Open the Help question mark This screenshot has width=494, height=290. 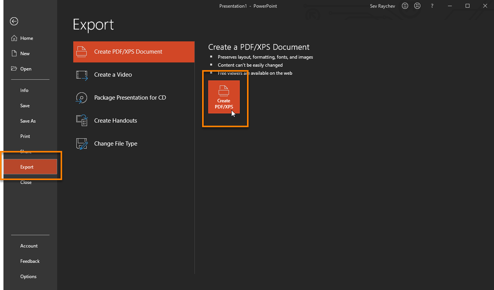point(432,6)
